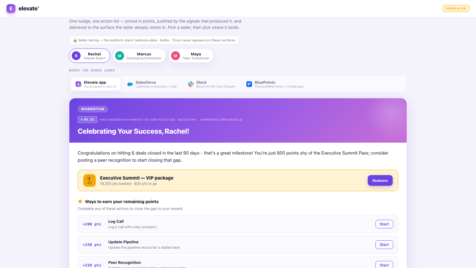476x268 pixels.
Task: Click Marcus's green M avatar
Action: pos(120,56)
